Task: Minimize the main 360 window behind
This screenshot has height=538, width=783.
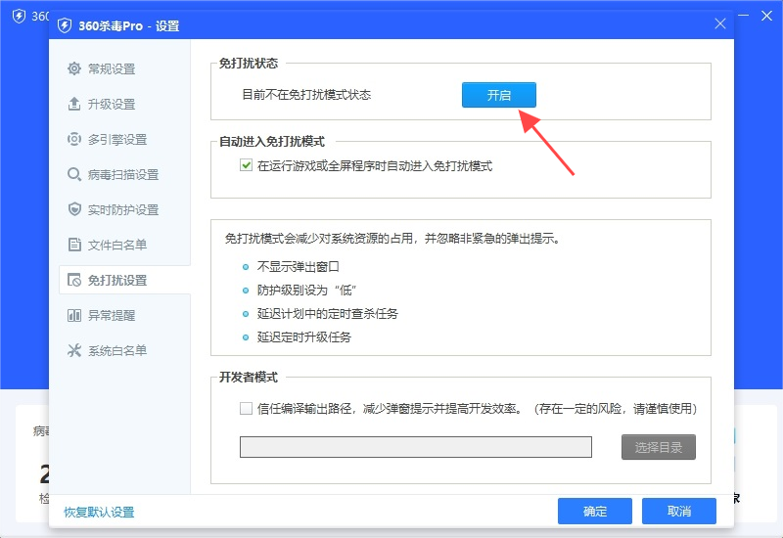Action: (744, 16)
